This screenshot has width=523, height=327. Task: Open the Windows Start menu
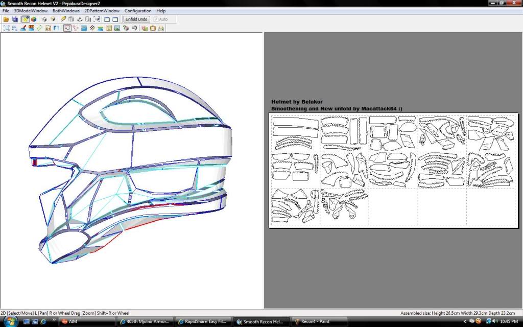pos(10,322)
